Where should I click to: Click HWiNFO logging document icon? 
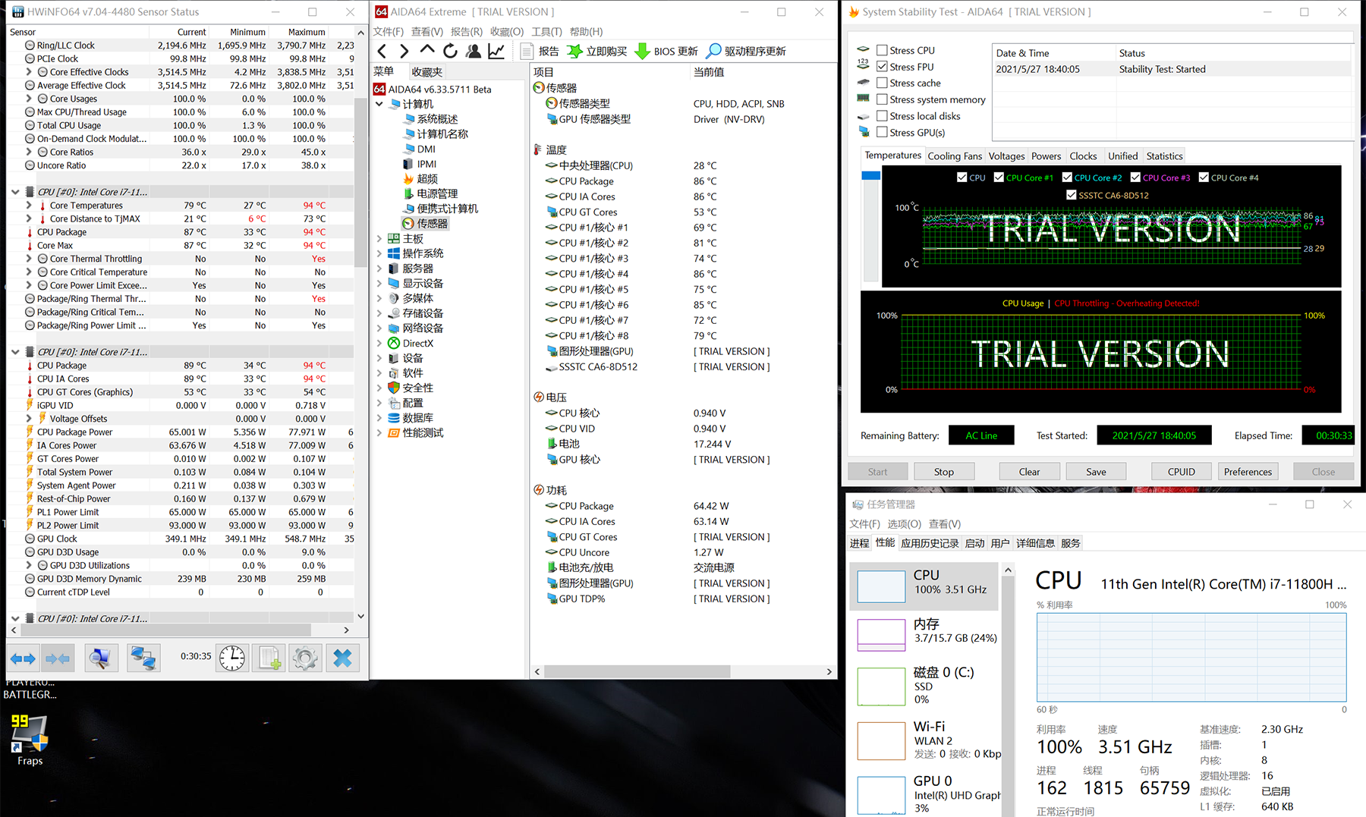pos(269,658)
